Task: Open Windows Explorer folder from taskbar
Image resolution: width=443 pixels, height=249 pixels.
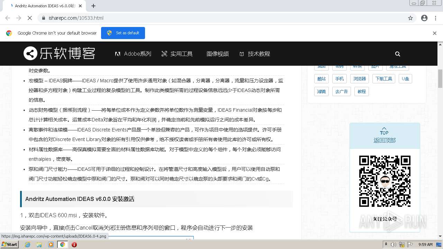Action: point(39,245)
